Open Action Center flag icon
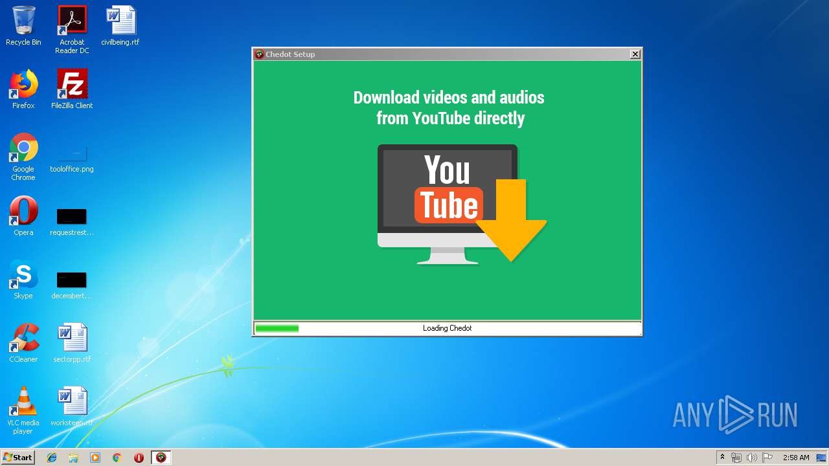 [767, 458]
